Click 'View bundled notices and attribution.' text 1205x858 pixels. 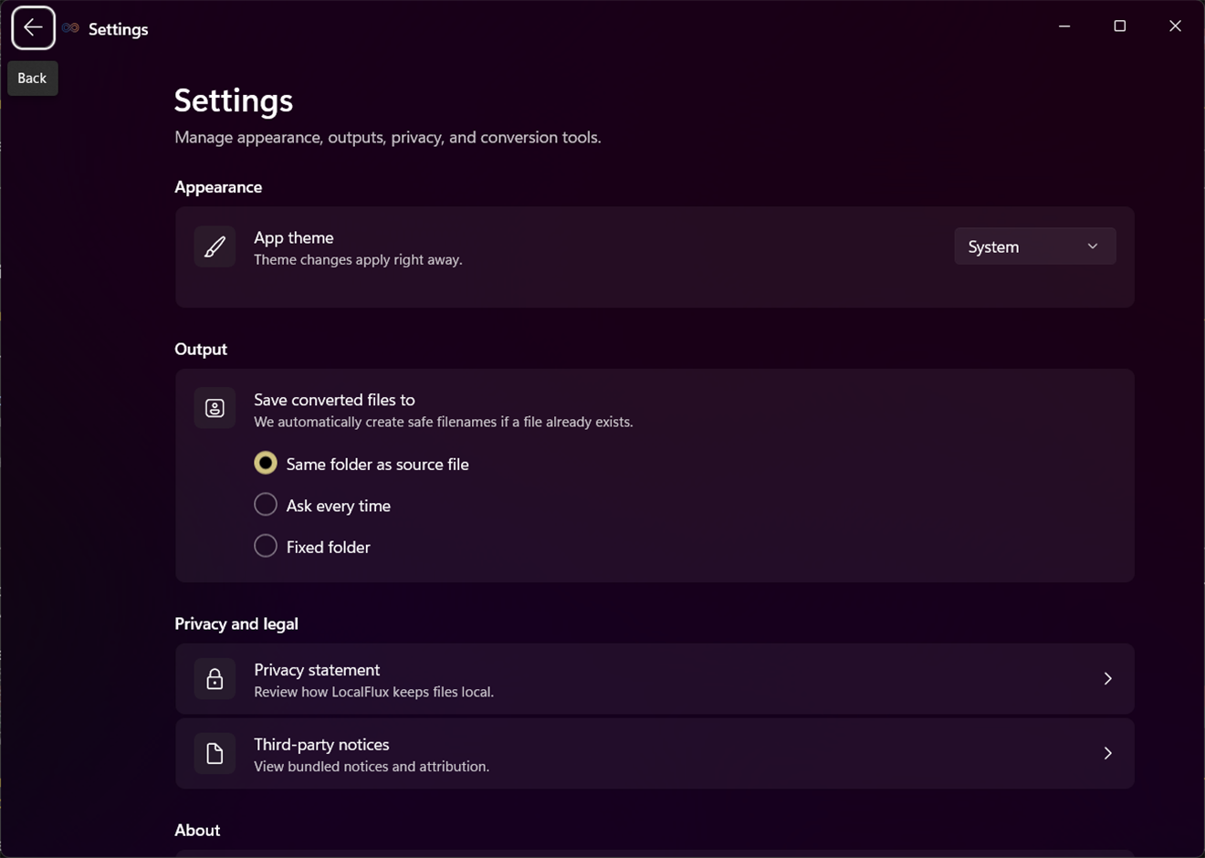click(x=372, y=767)
